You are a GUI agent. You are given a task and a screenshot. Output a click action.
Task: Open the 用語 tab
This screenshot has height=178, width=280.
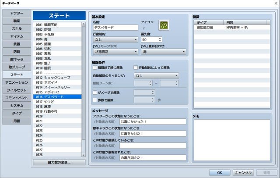(x=17, y=121)
